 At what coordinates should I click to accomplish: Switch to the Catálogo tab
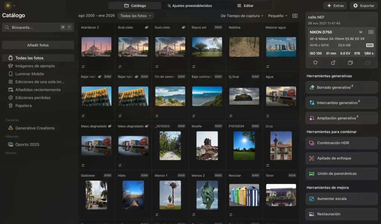135,6
